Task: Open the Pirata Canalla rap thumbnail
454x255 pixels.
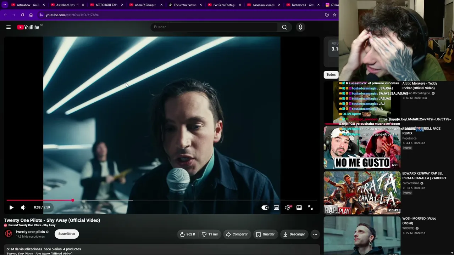Action: [362, 193]
